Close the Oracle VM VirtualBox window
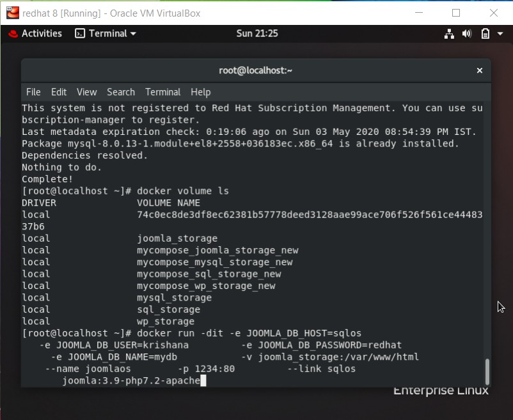The image size is (513, 420). [494, 13]
